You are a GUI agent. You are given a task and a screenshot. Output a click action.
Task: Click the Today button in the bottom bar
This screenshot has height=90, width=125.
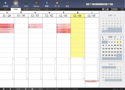coord(18,89)
